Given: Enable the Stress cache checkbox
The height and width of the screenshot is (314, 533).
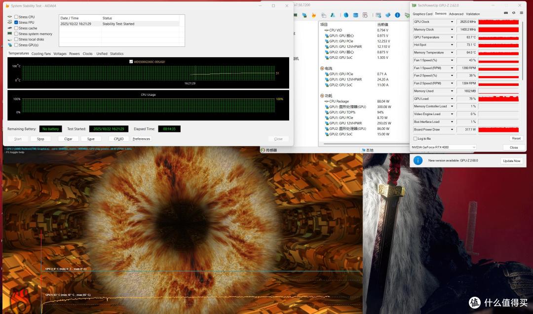Looking at the screenshot, I should (x=16, y=28).
